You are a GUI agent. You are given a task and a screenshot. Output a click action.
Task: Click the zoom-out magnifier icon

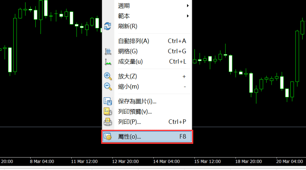[x=108, y=86]
